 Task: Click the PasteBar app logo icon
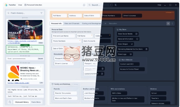[x=6, y=5]
